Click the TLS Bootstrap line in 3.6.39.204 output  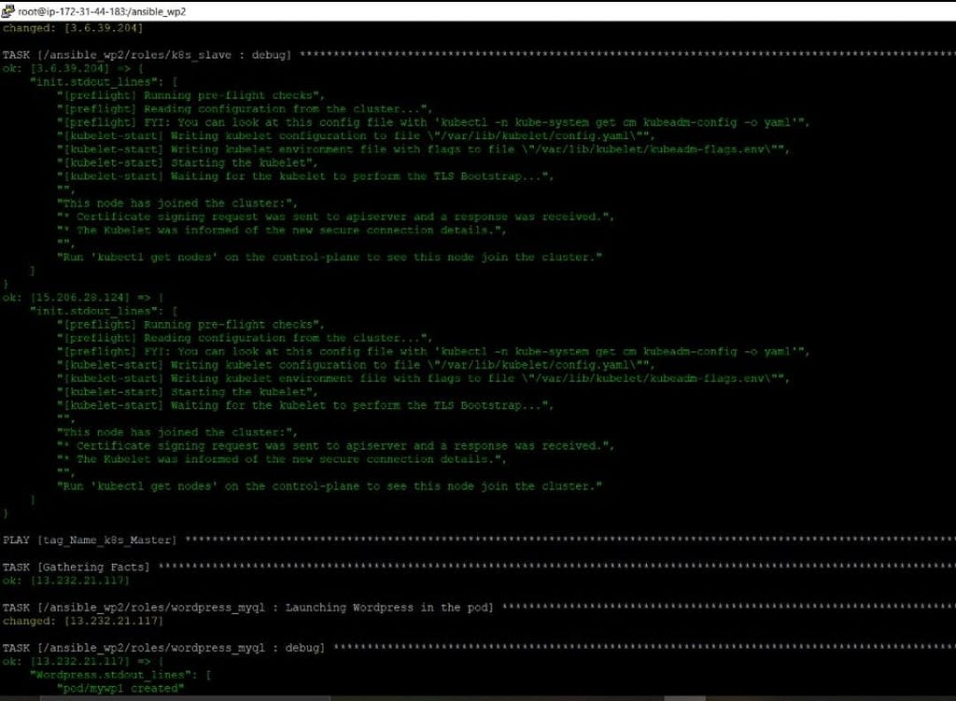point(305,176)
